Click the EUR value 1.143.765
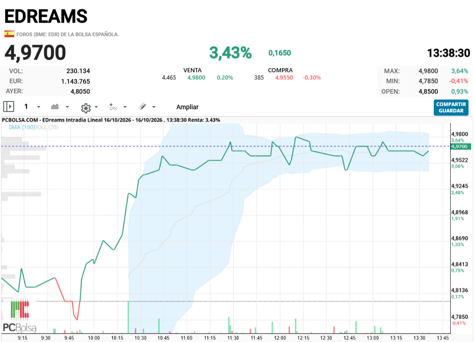This screenshot has height=342, width=474. tap(75, 81)
